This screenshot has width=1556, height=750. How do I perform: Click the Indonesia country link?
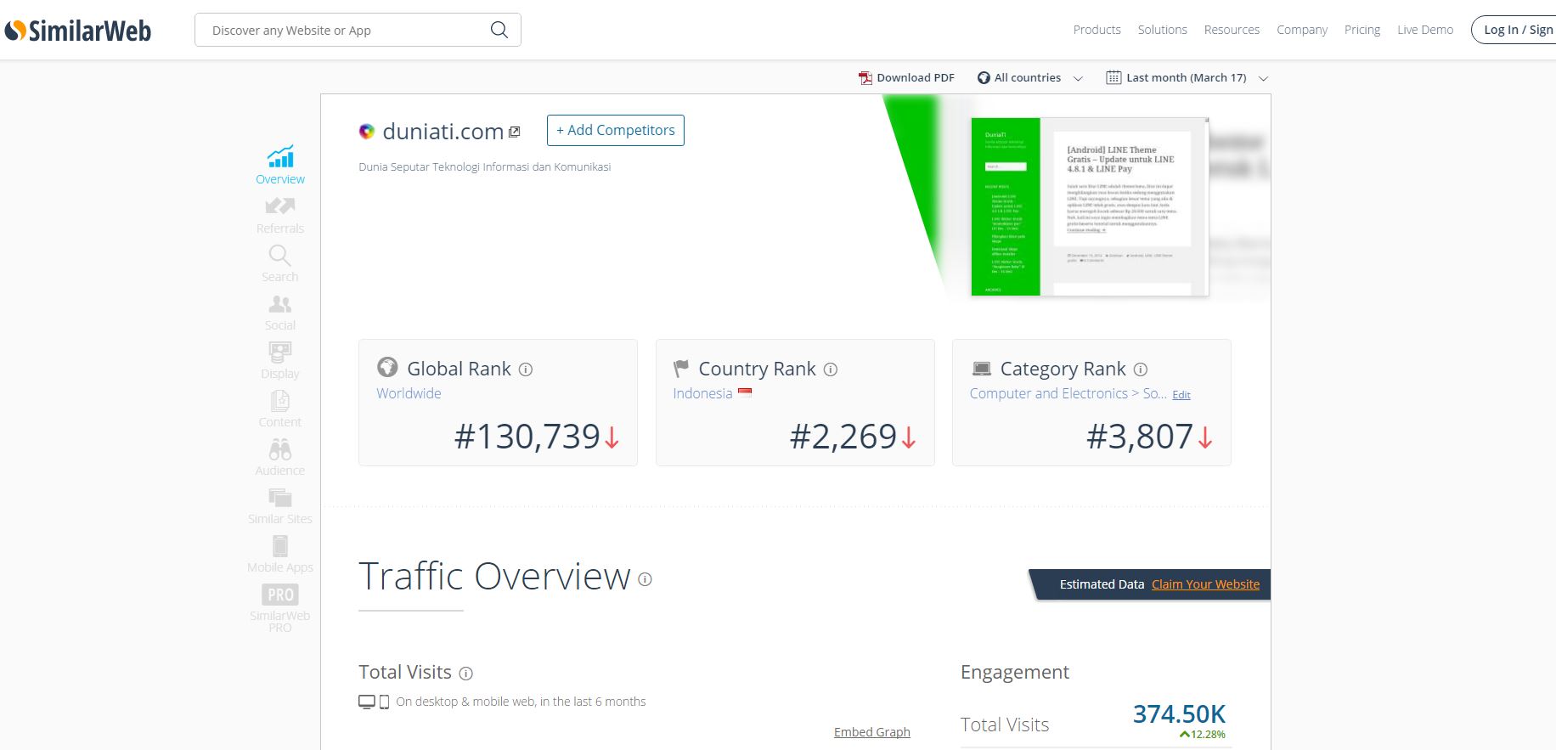[702, 393]
